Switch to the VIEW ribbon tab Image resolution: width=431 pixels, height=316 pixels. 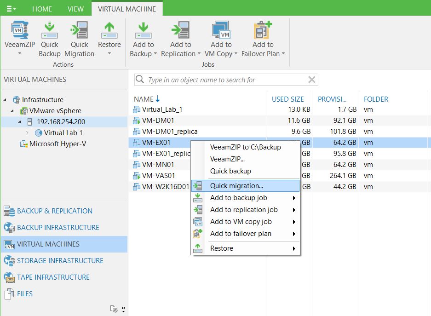75,8
